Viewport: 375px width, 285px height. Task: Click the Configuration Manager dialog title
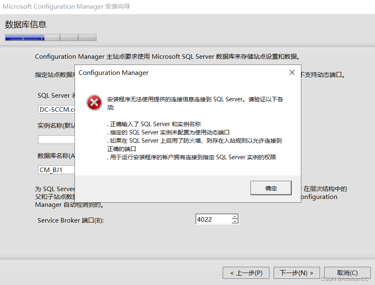pos(113,73)
